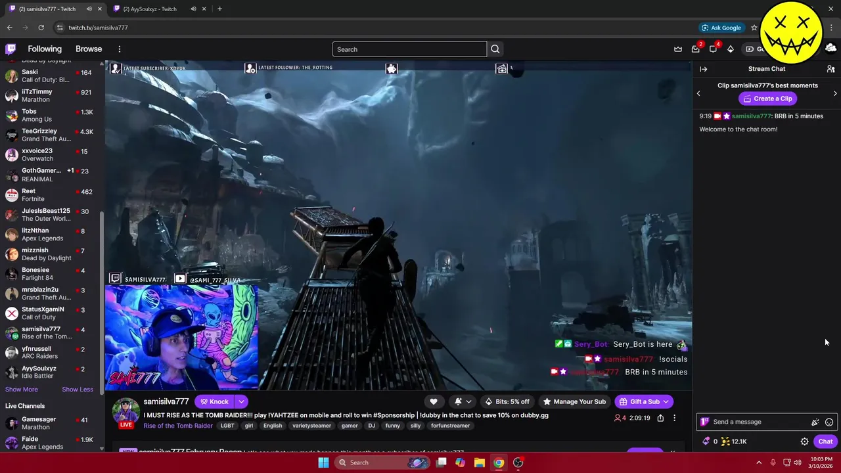Click Manage Your Sub button
The image size is (841, 473).
[574, 401]
